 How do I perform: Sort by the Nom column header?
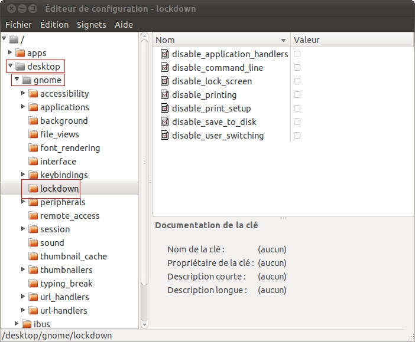point(221,40)
